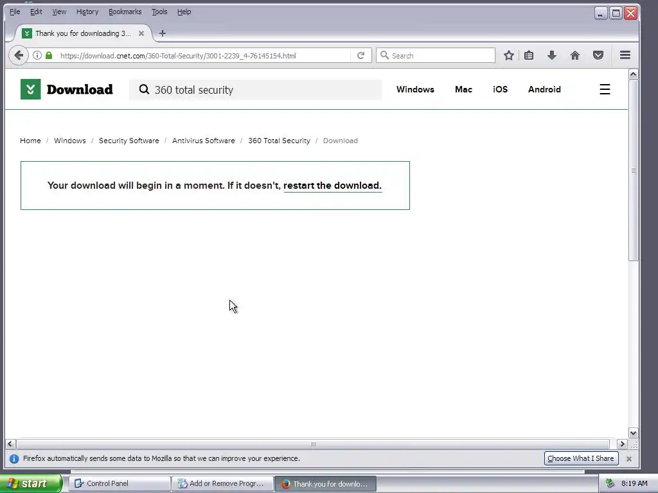Bookmark this page with the star
The image size is (658, 493).
point(509,55)
